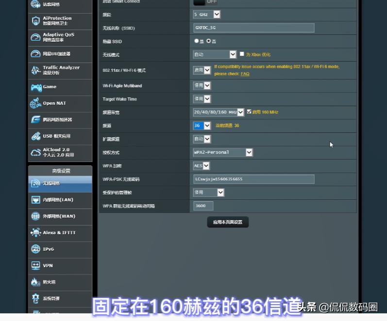Open Adaptive QoS gauge icon
387x321 pixels.
point(35,37)
